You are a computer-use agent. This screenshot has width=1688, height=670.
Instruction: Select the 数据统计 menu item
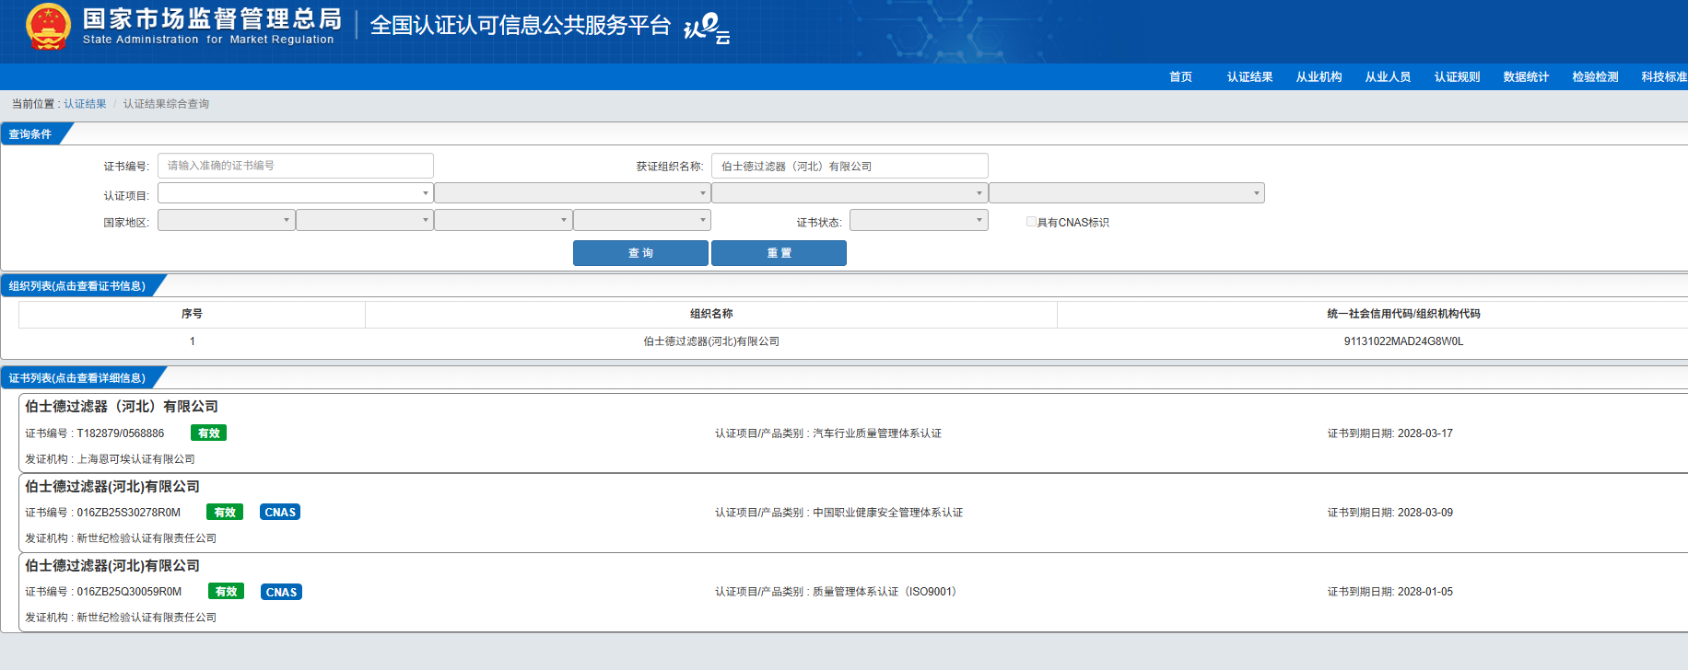click(1526, 77)
